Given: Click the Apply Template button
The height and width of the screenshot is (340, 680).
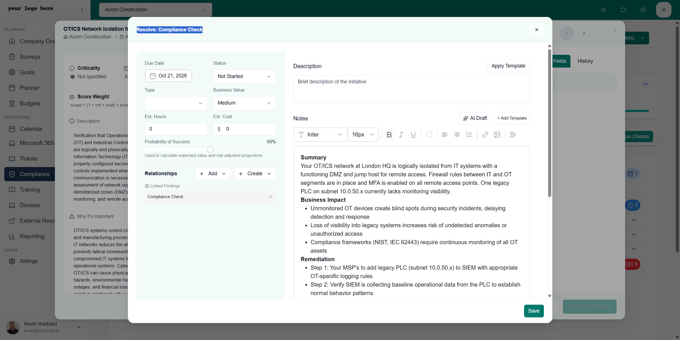Looking at the screenshot, I should pyautogui.click(x=508, y=66).
